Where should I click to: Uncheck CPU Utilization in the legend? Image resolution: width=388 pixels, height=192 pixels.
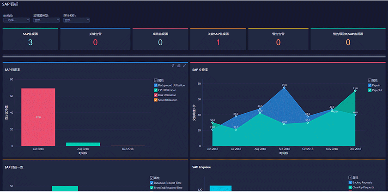pyautogui.click(x=156, y=90)
